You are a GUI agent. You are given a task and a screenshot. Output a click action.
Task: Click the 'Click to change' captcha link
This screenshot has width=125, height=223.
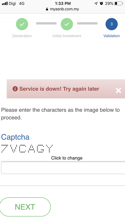point(67,158)
